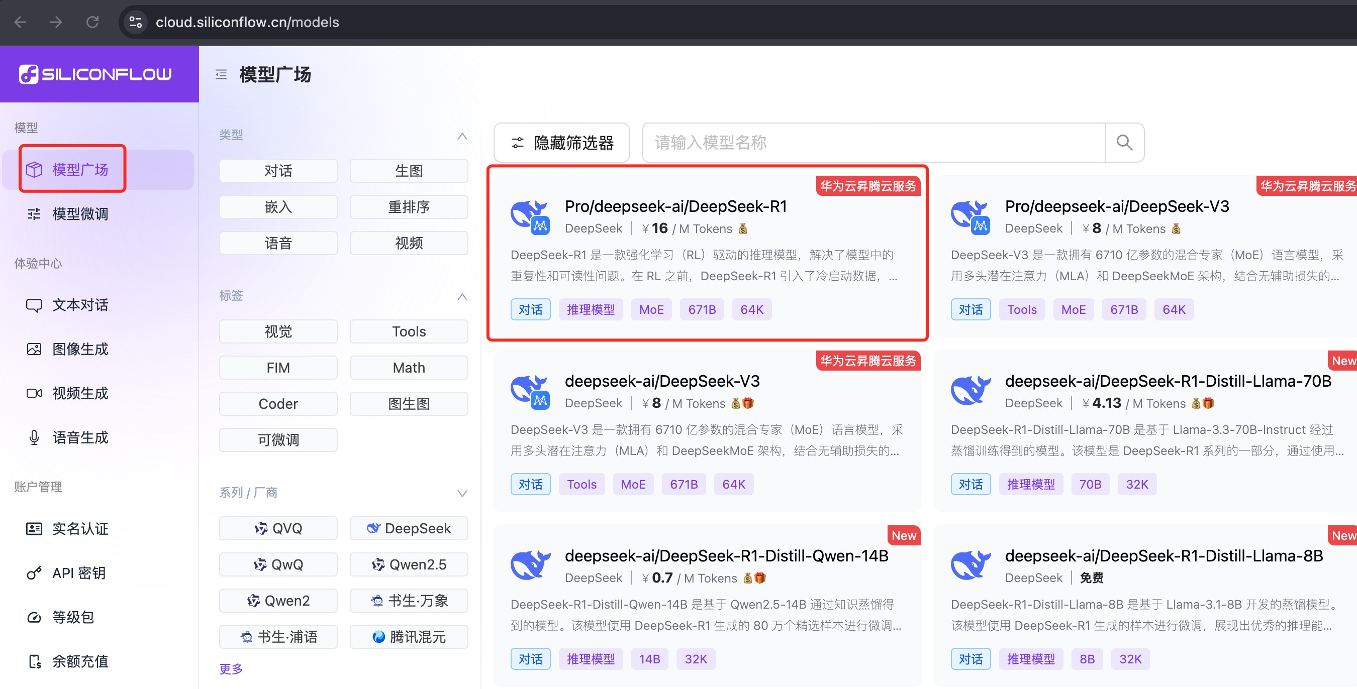Toggle the 视频 type filter
The width and height of the screenshot is (1357, 689).
click(409, 243)
